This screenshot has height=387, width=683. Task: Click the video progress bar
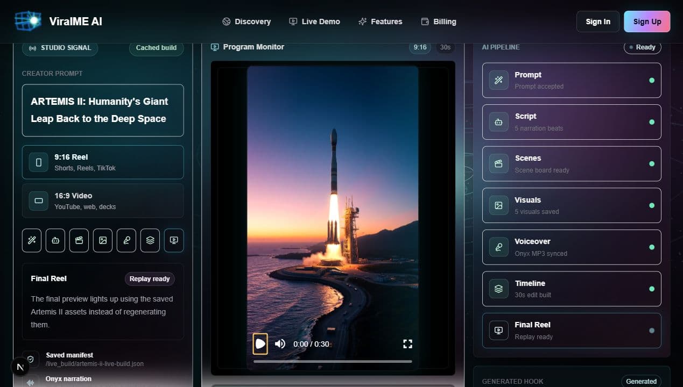pyautogui.click(x=333, y=361)
